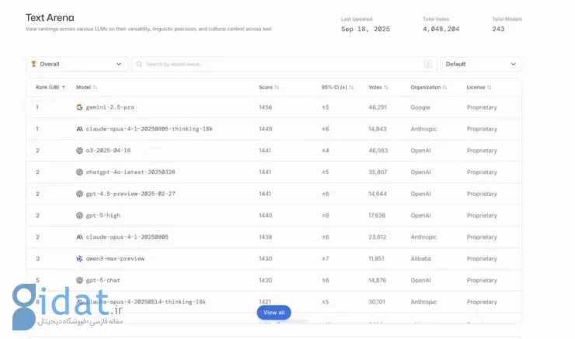575x339 pixels.
Task: Click Anthropic icon beside claude-opus-4-1-20250805-thinking-16k
Action: point(79,129)
